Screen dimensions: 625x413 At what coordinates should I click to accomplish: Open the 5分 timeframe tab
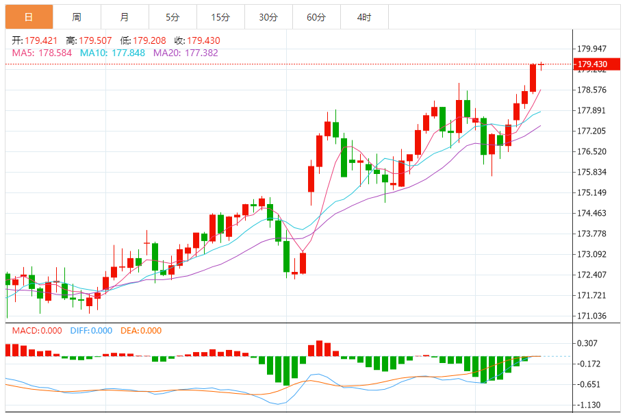(x=173, y=17)
